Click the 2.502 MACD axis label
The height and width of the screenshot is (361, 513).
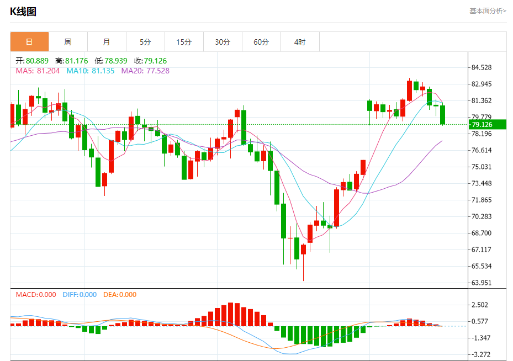480,305
